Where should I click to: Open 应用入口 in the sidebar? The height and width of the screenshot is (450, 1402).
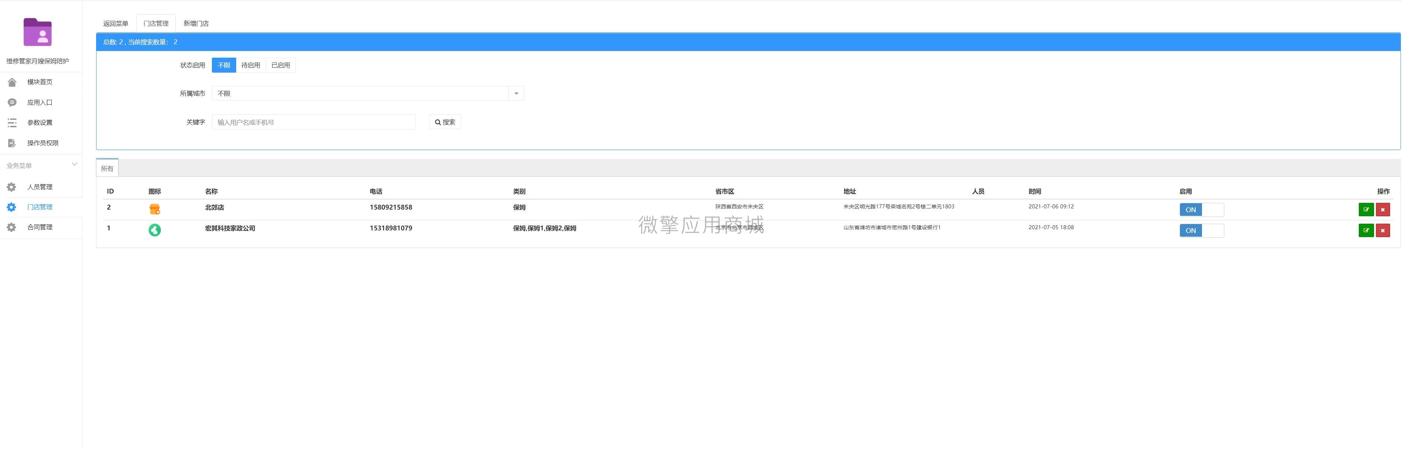click(40, 102)
